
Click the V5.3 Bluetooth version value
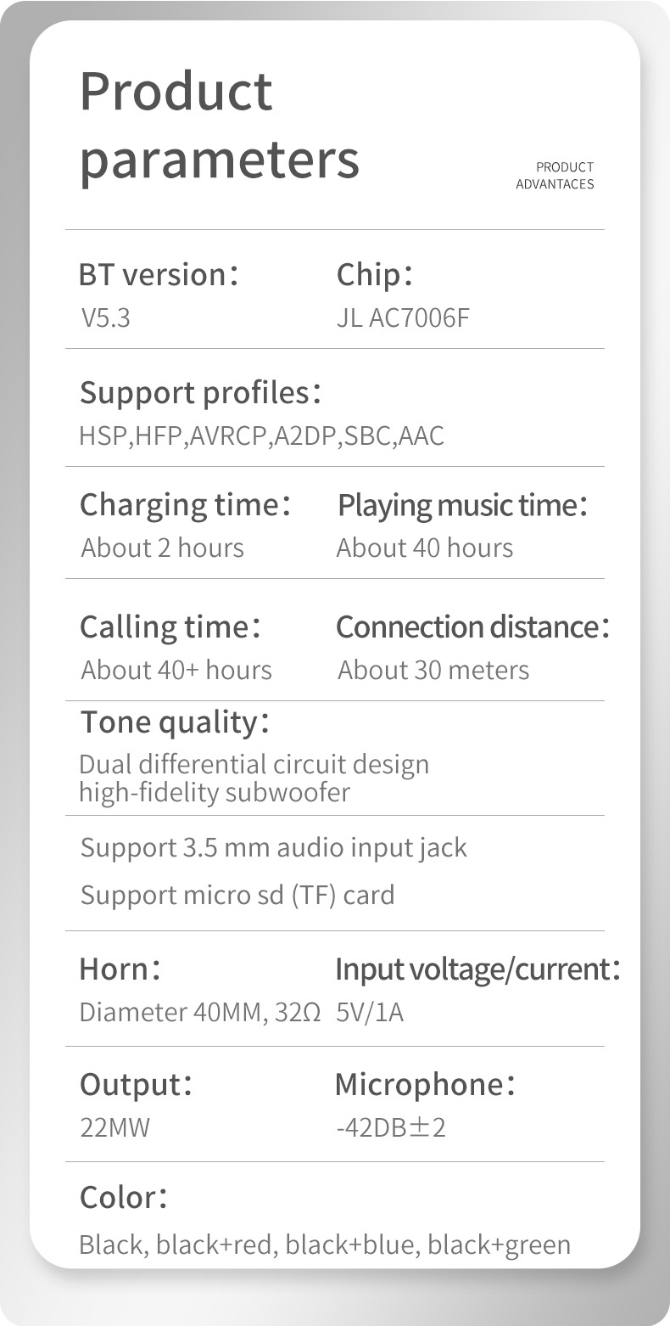pos(106,318)
